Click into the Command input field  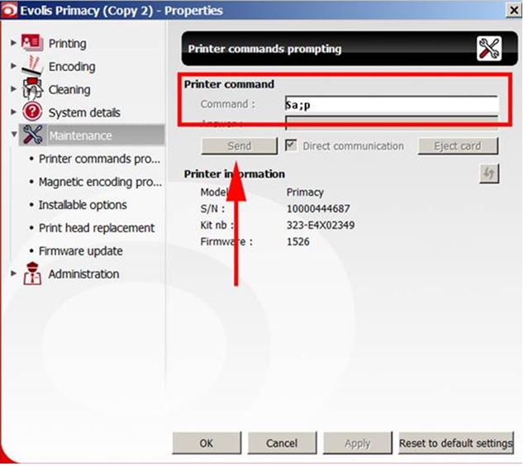tap(390, 105)
